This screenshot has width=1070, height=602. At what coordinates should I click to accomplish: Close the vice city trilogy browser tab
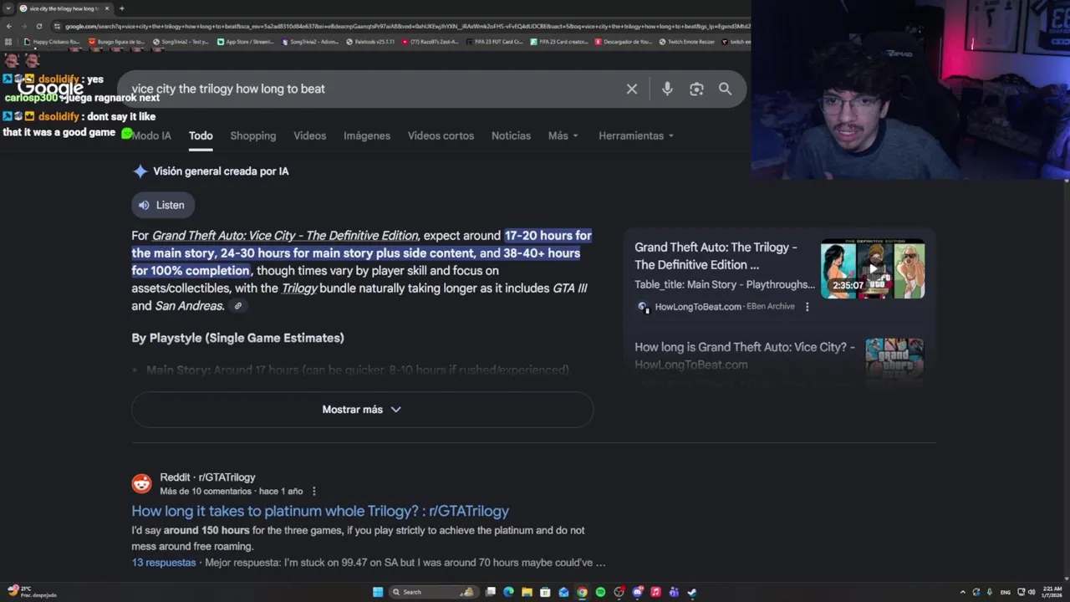[x=107, y=8]
